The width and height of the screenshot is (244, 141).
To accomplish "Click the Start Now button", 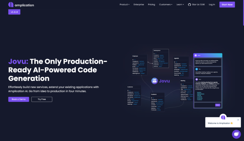I will 227,5.
